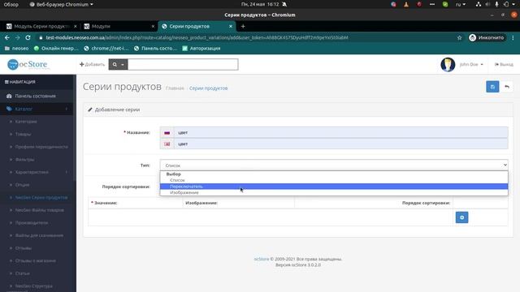Click the Тип select box showing Список
This screenshot has height=292, width=520.
(x=334, y=165)
